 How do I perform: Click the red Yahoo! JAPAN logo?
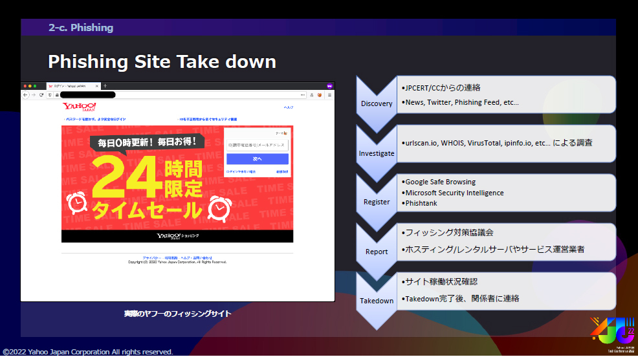[80, 107]
